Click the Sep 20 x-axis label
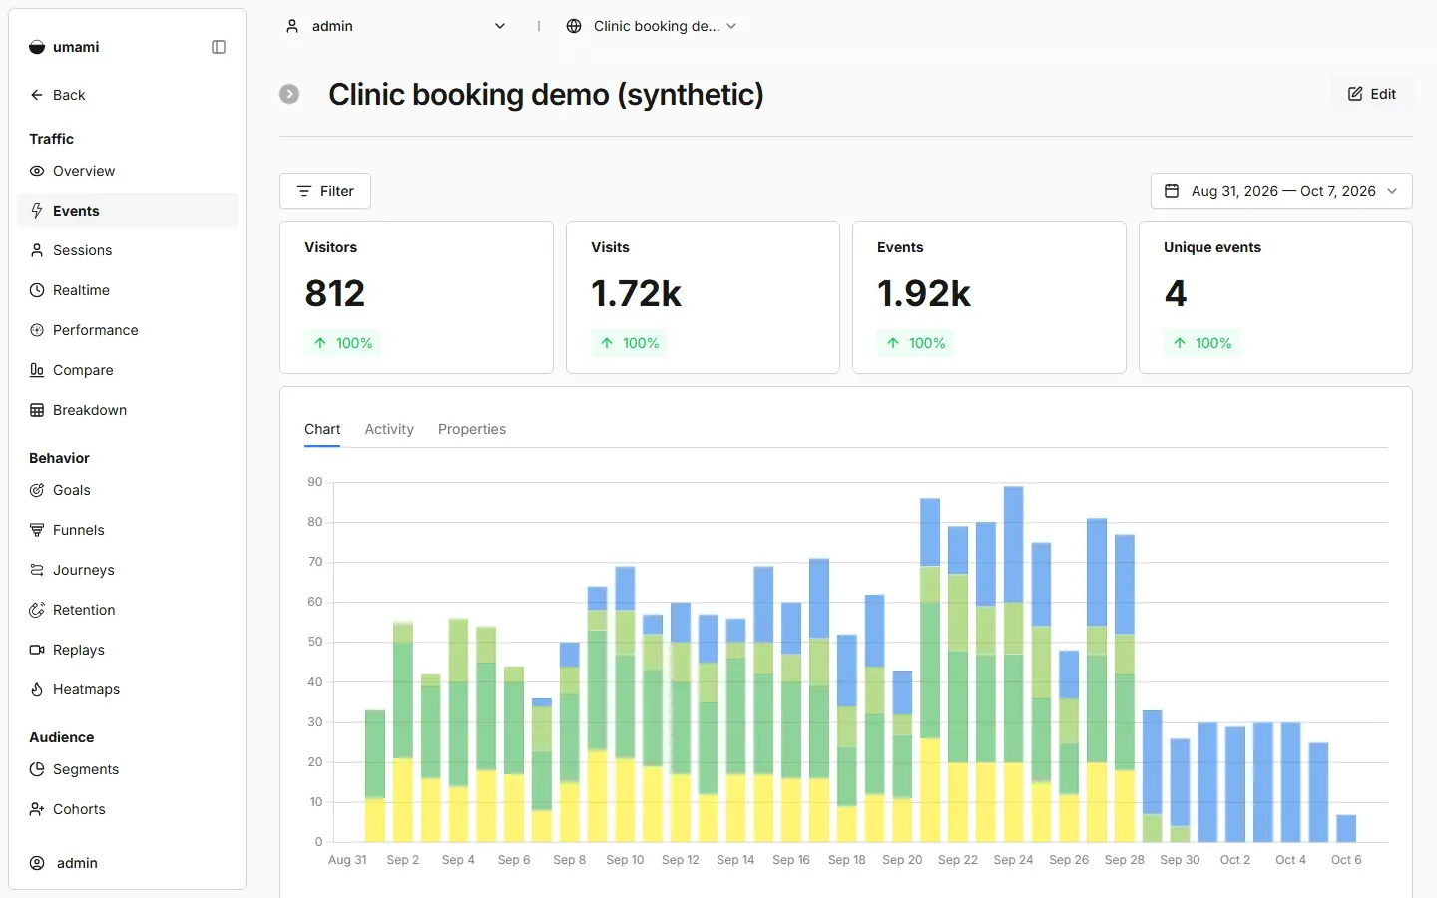Viewport: 1437px width, 898px height. (902, 860)
